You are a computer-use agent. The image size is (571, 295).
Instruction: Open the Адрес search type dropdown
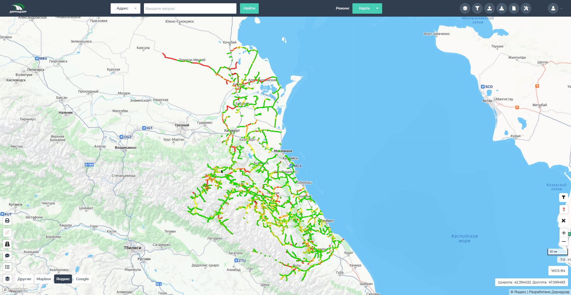tap(126, 8)
